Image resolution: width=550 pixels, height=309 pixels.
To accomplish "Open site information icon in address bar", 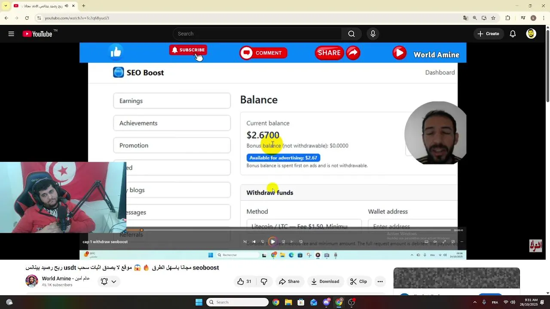I will tap(39, 18).
